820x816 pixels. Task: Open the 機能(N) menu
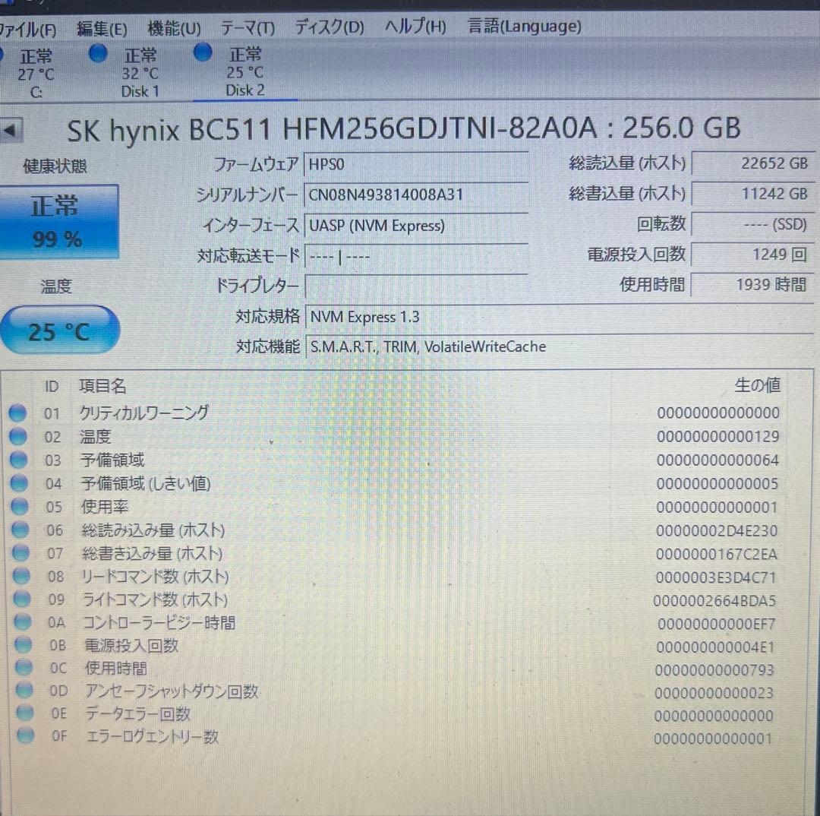click(173, 26)
